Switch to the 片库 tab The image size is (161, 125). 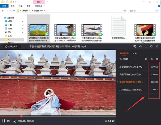(x=135, y=53)
